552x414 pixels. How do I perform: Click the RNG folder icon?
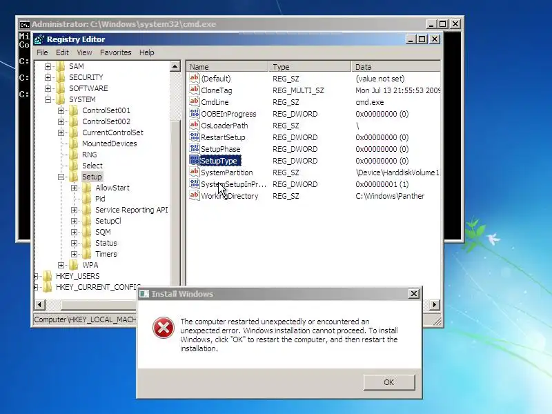click(74, 155)
